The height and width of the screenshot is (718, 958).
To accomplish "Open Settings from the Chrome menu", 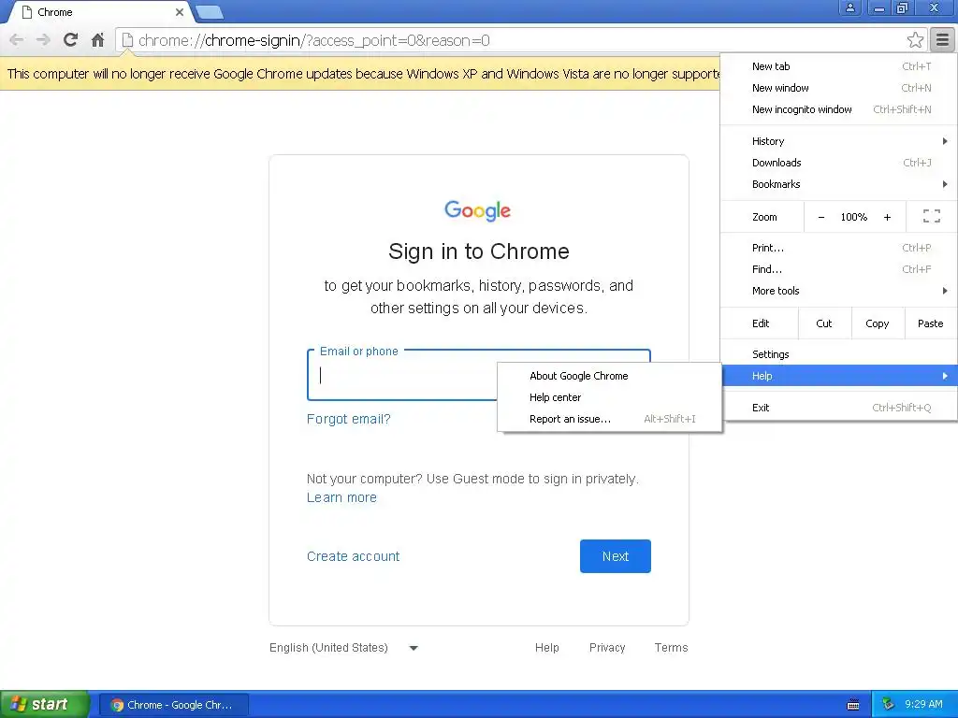I will point(838,354).
